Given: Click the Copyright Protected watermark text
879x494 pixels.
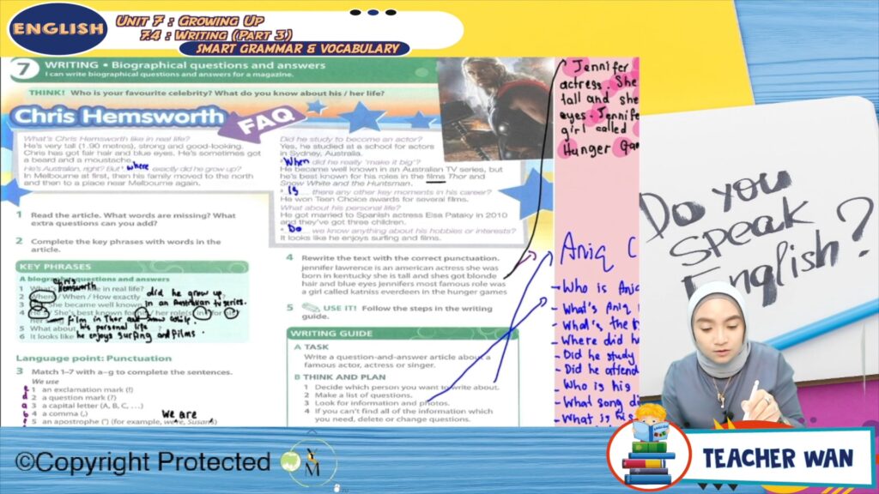Looking at the screenshot, I should 142,463.
